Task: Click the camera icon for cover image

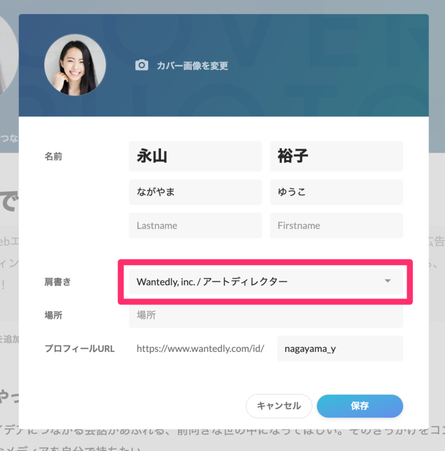Action: (x=142, y=65)
